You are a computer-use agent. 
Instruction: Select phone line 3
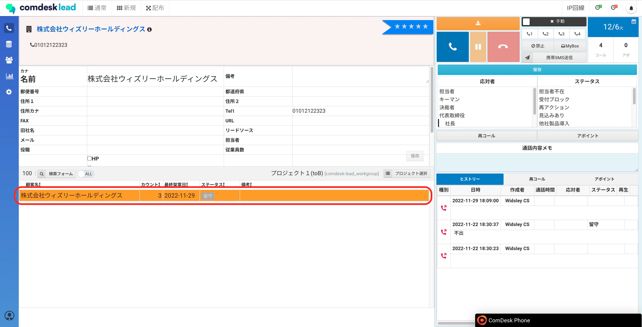(x=561, y=34)
